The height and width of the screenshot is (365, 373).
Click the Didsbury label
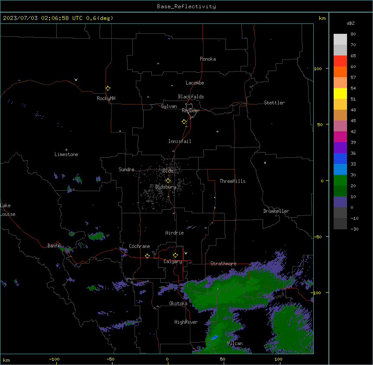click(x=166, y=187)
